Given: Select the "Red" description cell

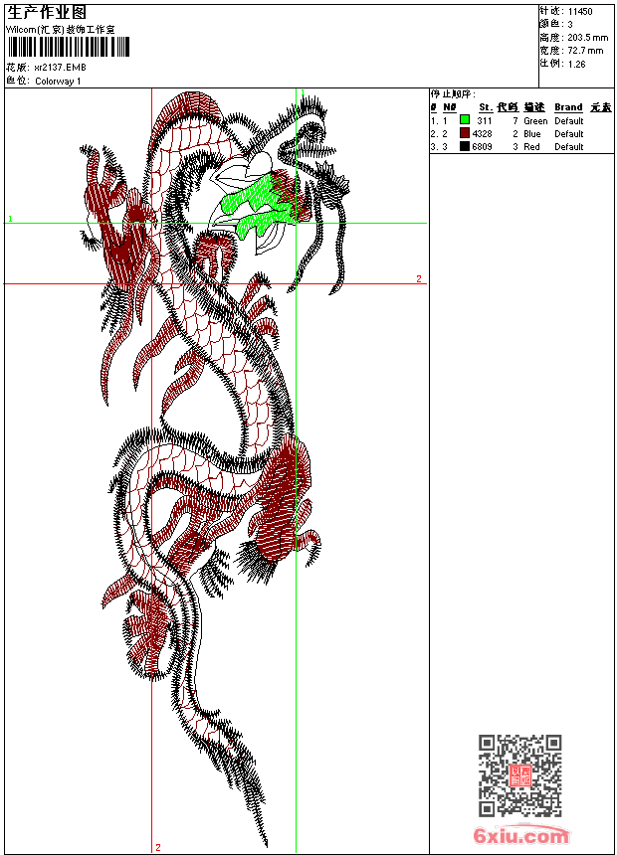Looking at the screenshot, I should 531,147.
